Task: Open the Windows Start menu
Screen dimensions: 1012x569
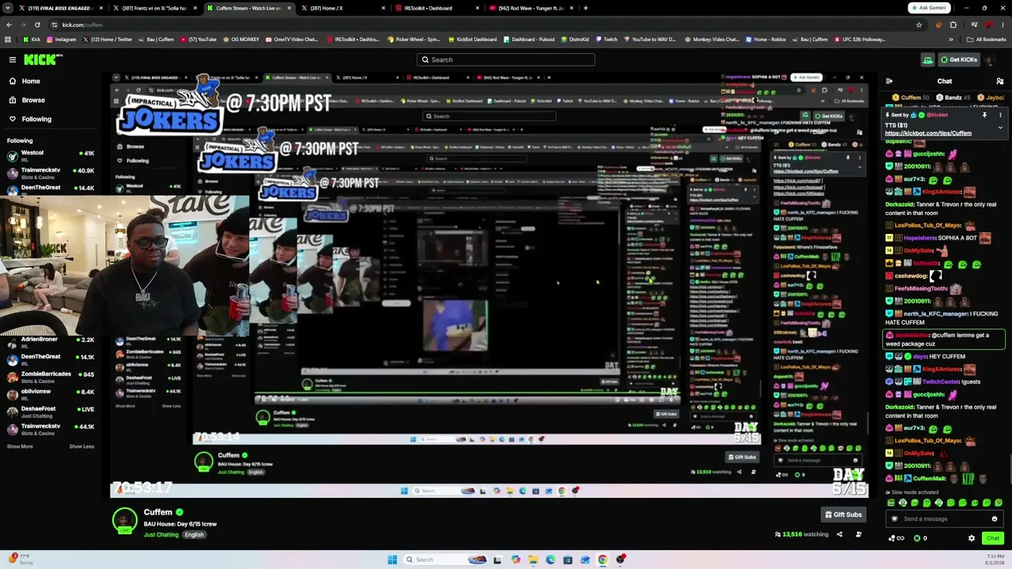Action: pos(392,560)
